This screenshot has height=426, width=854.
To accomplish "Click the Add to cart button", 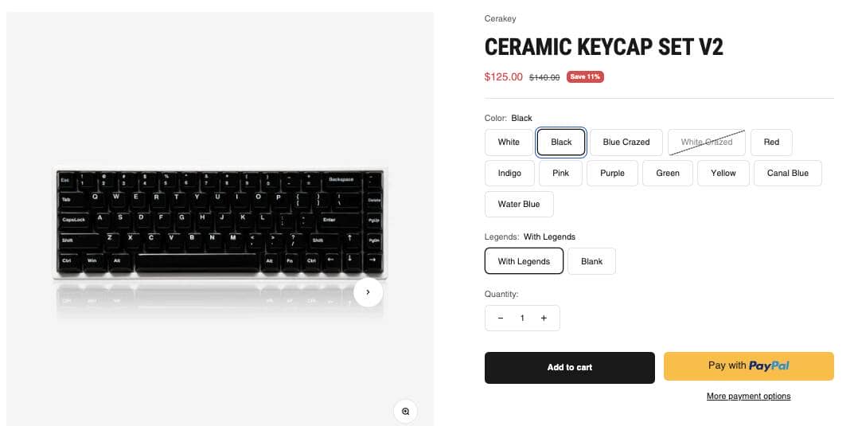I will [x=569, y=368].
